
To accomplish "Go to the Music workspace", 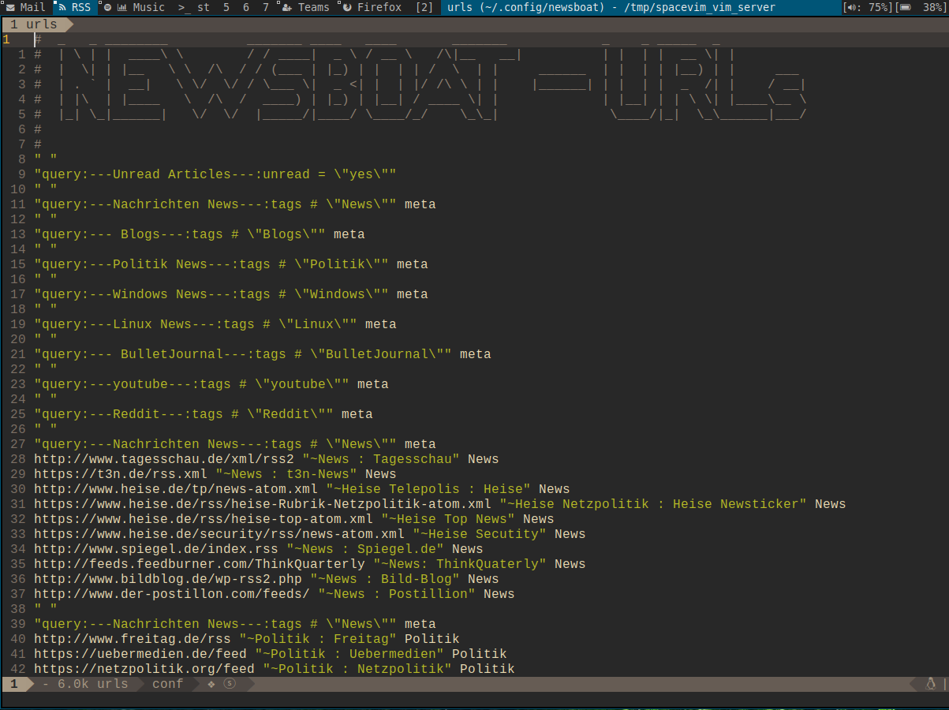I will [x=140, y=7].
